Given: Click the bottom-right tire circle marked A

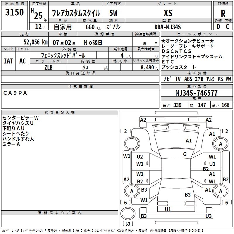Looking at the screenshot, I should tap(221, 191).
